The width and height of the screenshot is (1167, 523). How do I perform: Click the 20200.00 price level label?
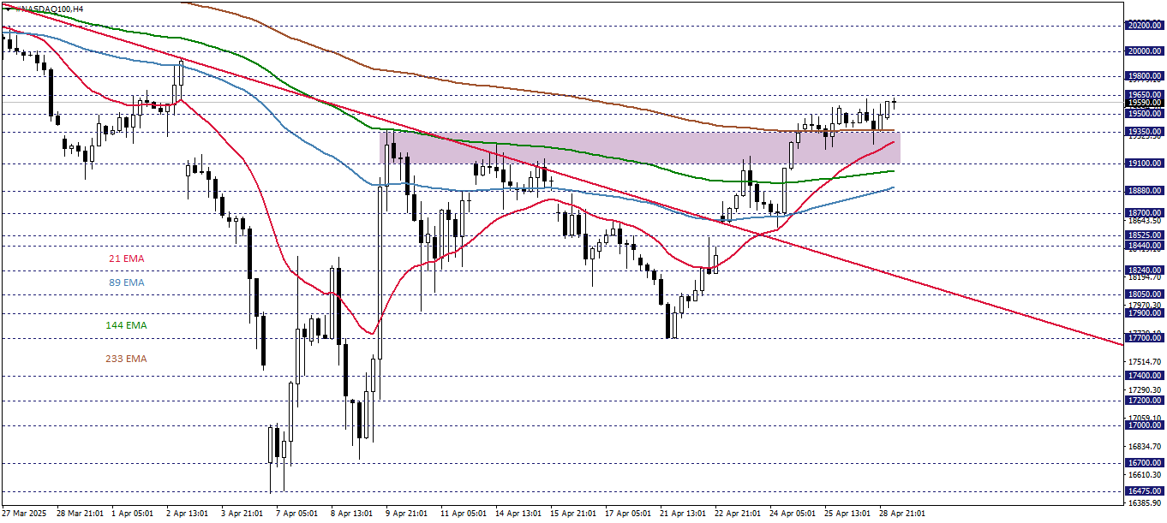pyautogui.click(x=1146, y=26)
